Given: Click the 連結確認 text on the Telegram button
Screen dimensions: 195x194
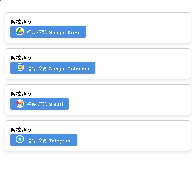Looking at the screenshot, I should click(x=37, y=141).
